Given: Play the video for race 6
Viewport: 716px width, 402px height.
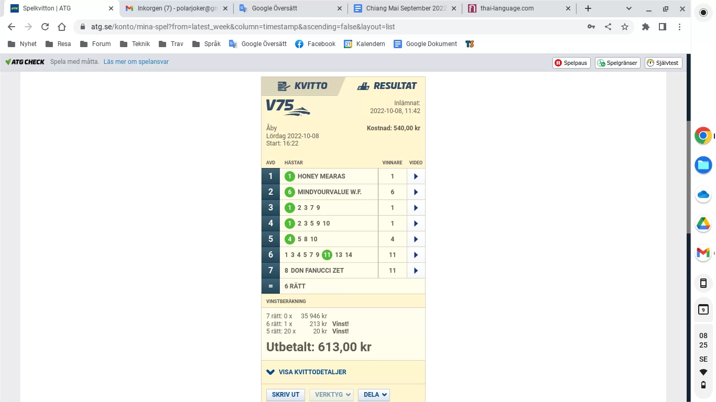Looking at the screenshot, I should tap(416, 255).
